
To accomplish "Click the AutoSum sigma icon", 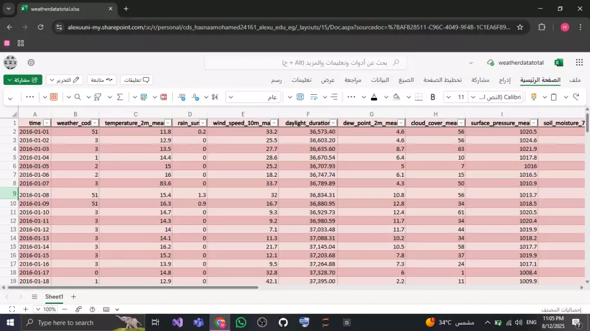I will [x=120, y=97].
